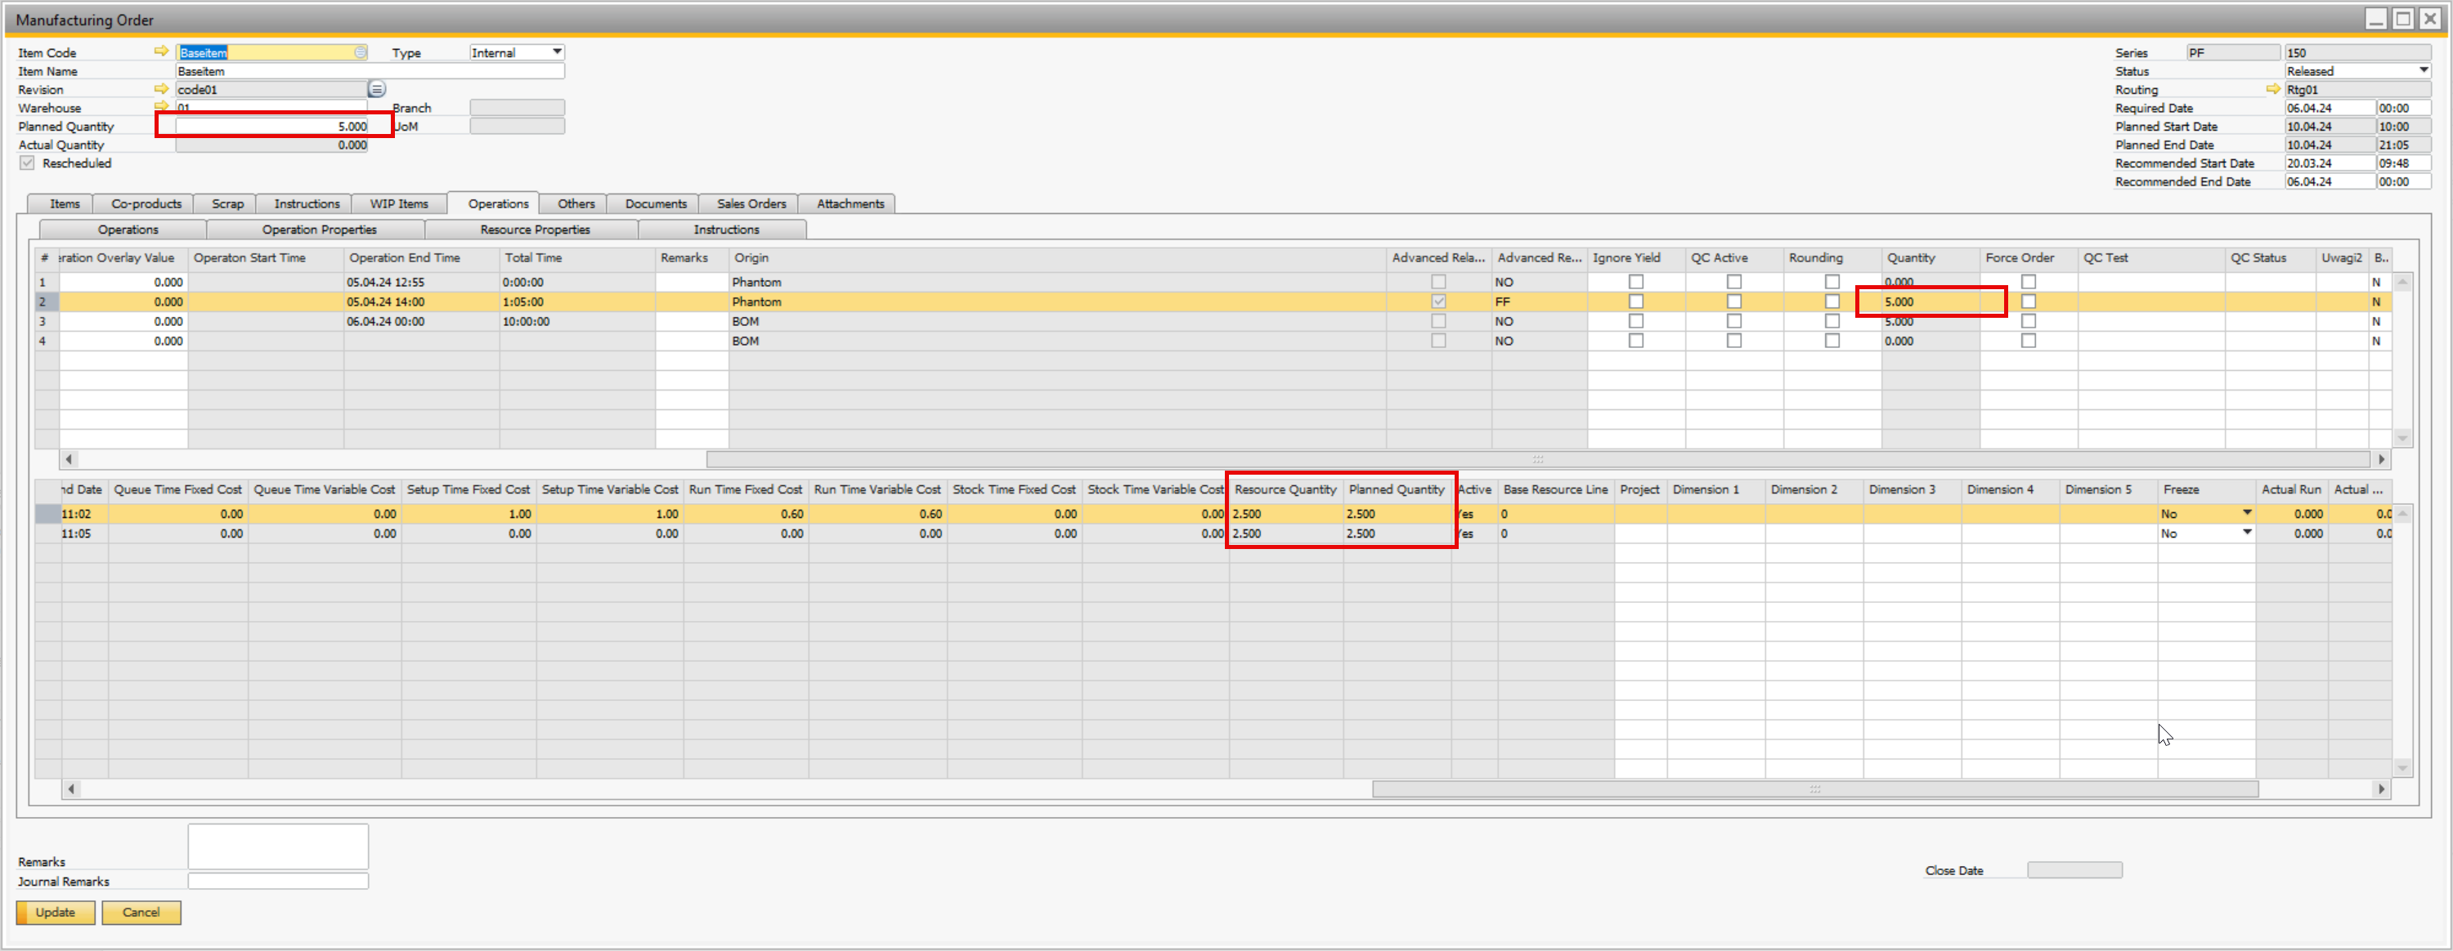Click the Update button
Screen dimensions: 2453x951
point(56,912)
